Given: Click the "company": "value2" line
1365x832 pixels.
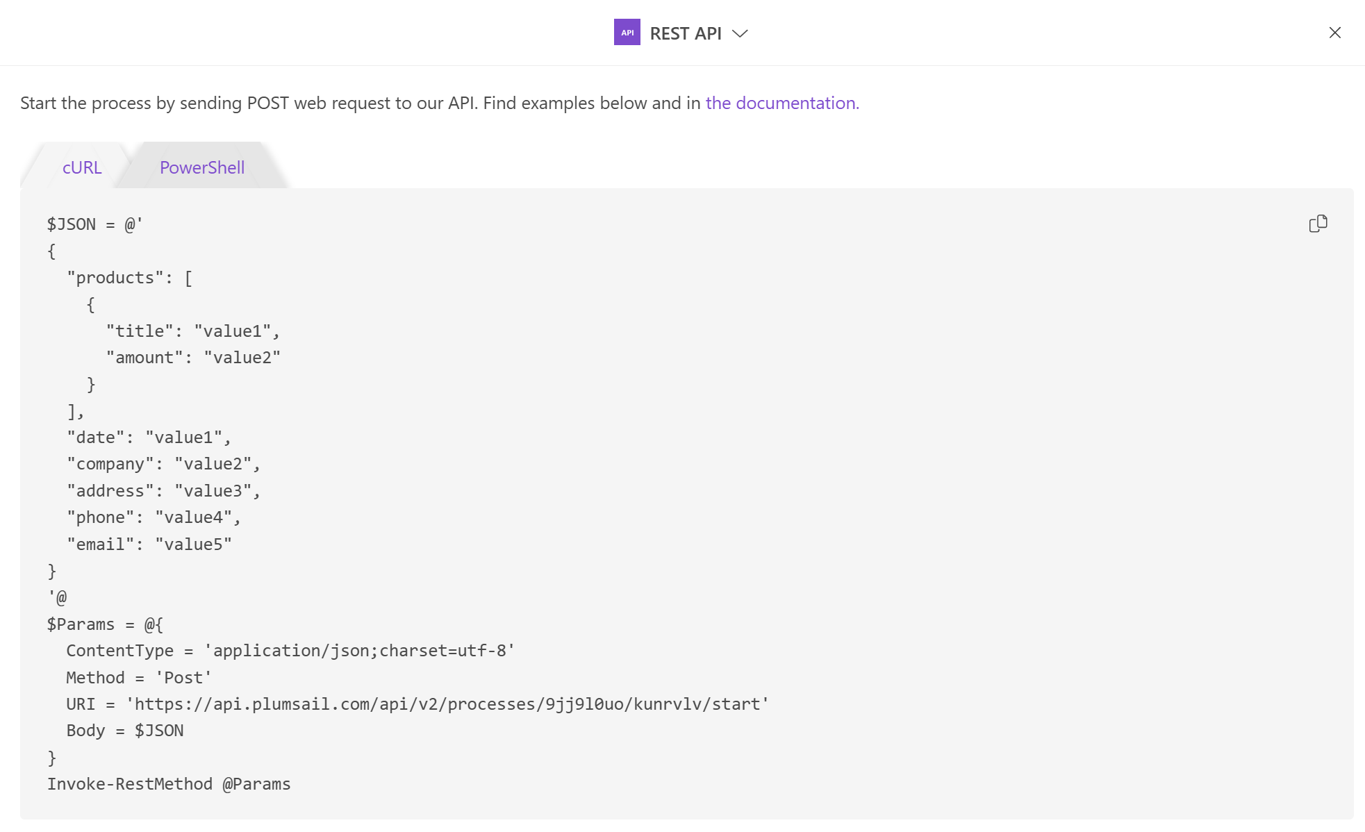Looking at the screenshot, I should (163, 464).
